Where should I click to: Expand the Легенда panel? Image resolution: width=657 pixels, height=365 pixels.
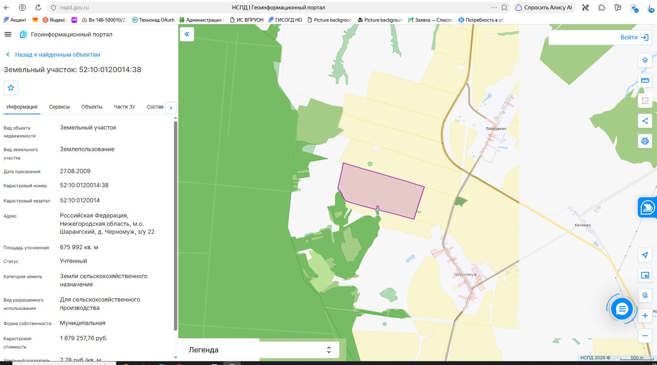[x=261, y=350]
